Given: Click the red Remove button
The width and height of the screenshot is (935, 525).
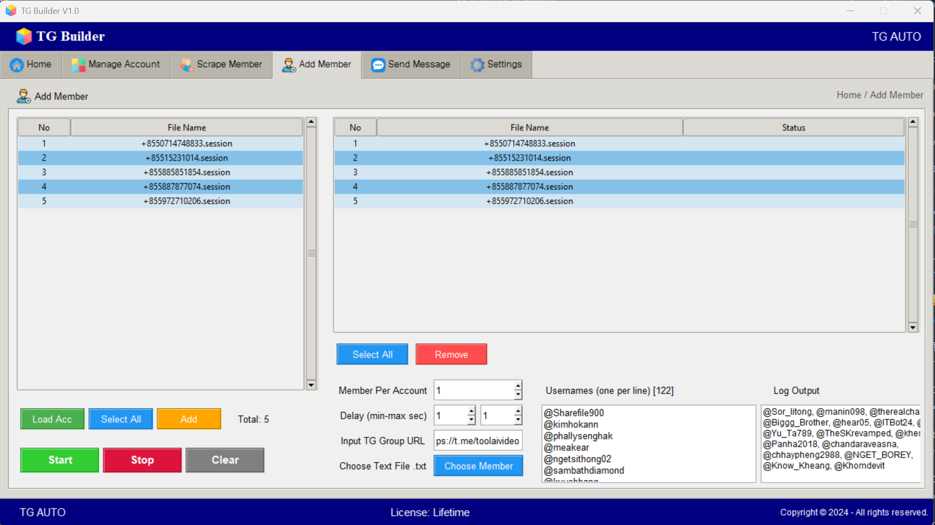Looking at the screenshot, I should pos(451,354).
